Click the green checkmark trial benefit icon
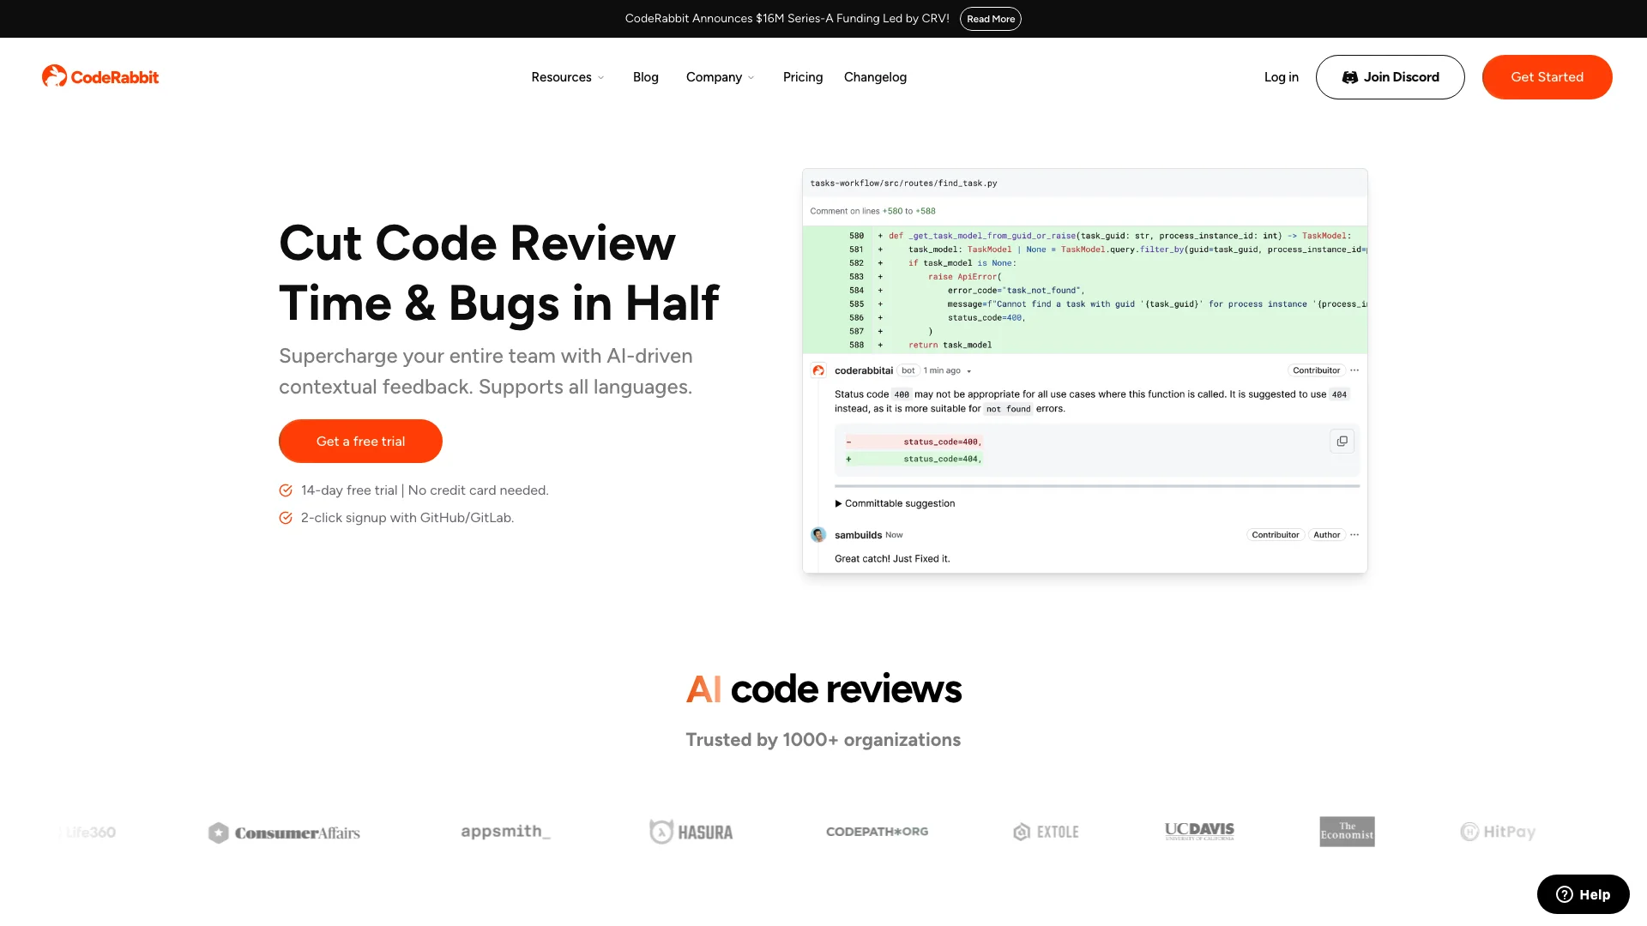 point(285,490)
